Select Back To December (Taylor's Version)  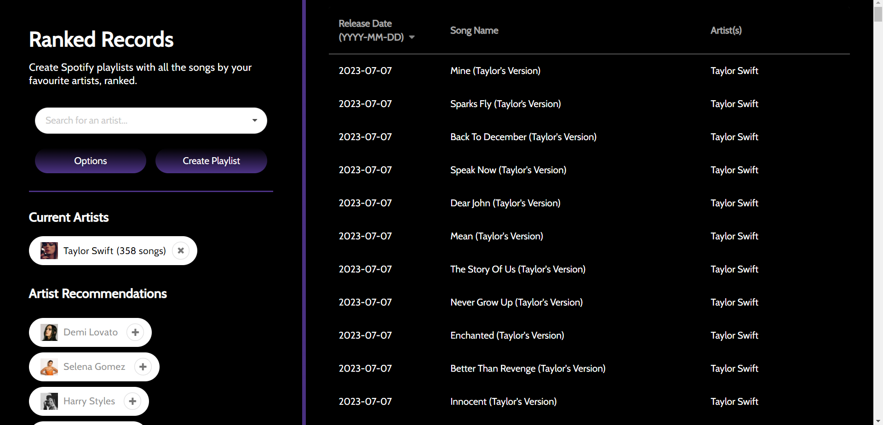523,137
